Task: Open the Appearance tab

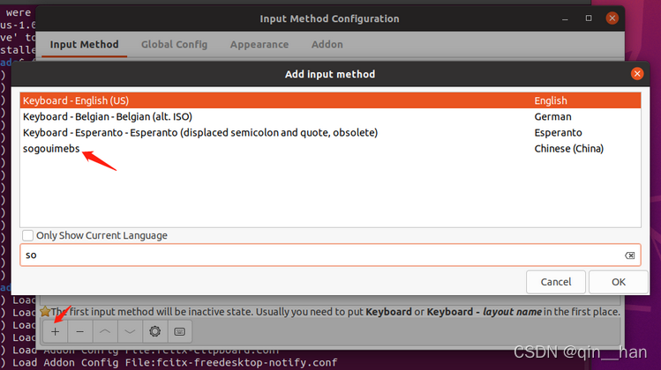Action: pyautogui.click(x=259, y=44)
